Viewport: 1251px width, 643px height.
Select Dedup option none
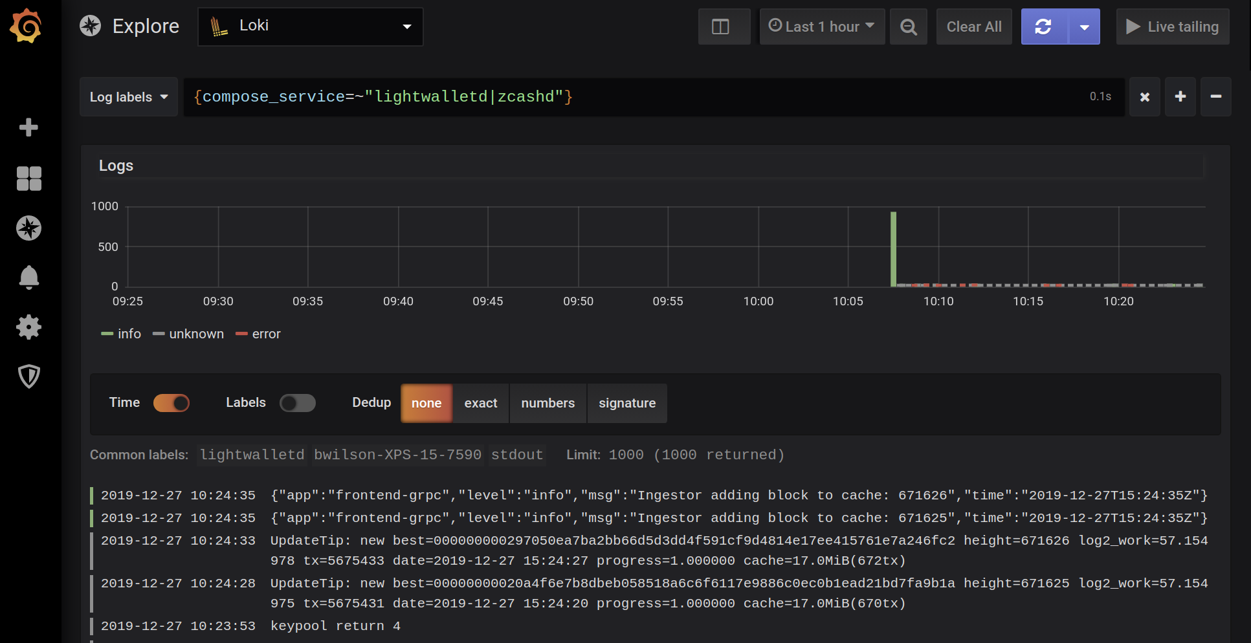[x=426, y=403]
